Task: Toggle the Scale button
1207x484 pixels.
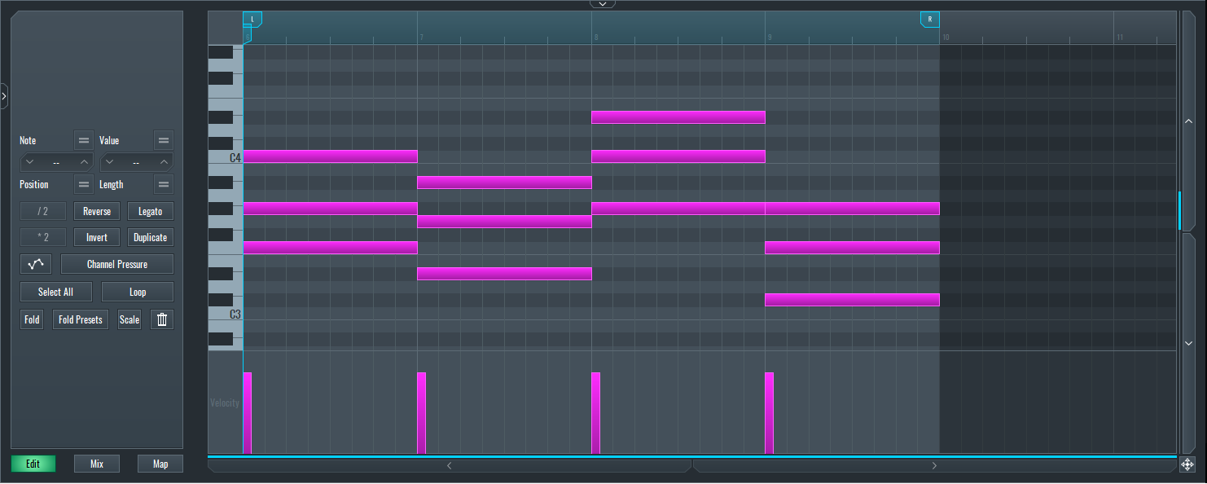Action: coord(129,319)
